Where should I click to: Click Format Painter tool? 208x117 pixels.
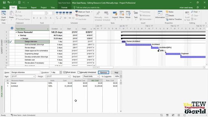pos(22,19)
